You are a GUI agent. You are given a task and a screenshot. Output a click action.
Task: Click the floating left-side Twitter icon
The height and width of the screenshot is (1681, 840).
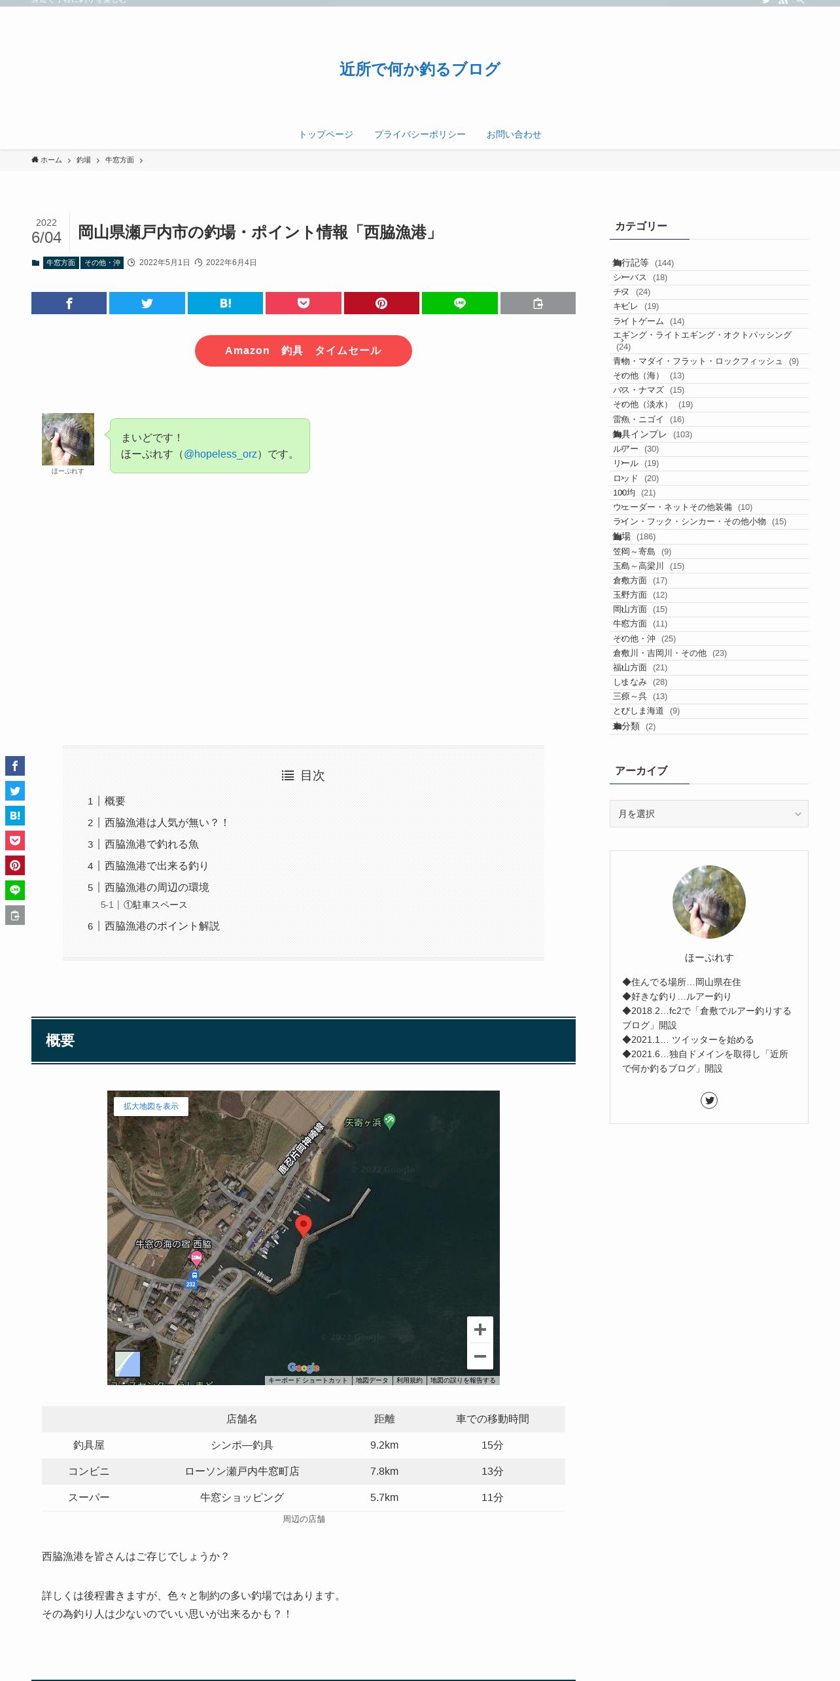click(x=15, y=791)
